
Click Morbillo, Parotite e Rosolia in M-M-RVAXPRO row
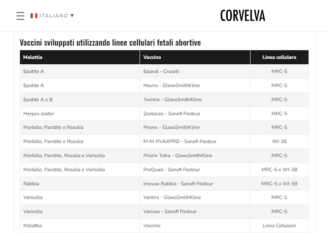click(80, 141)
